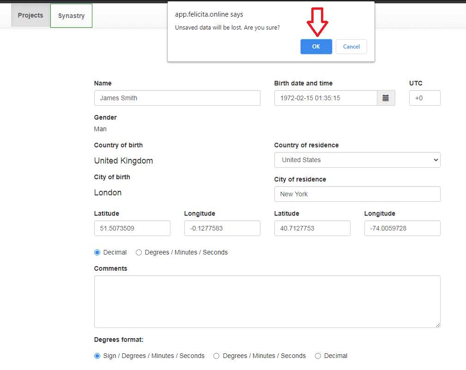
Task: Click the UTC offset input
Action: point(424,98)
